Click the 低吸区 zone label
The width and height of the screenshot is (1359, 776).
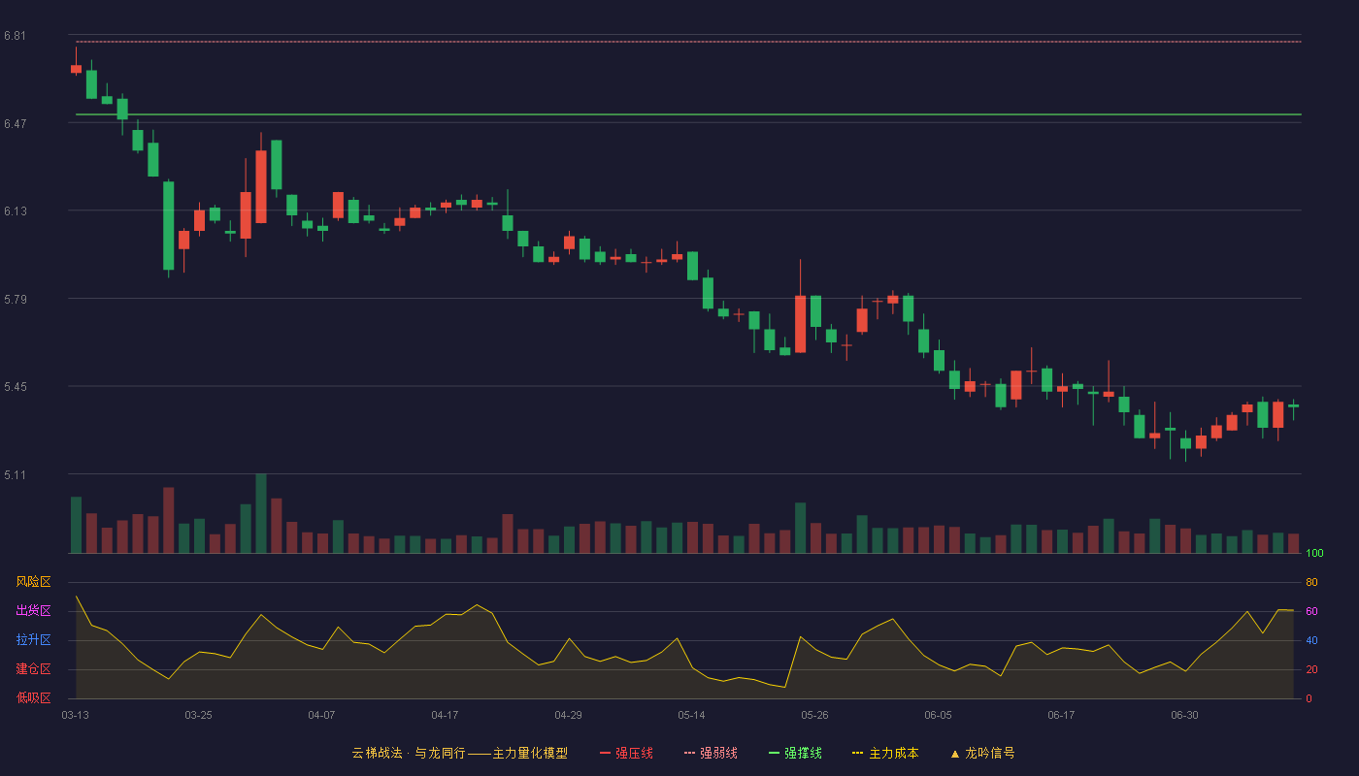point(33,698)
